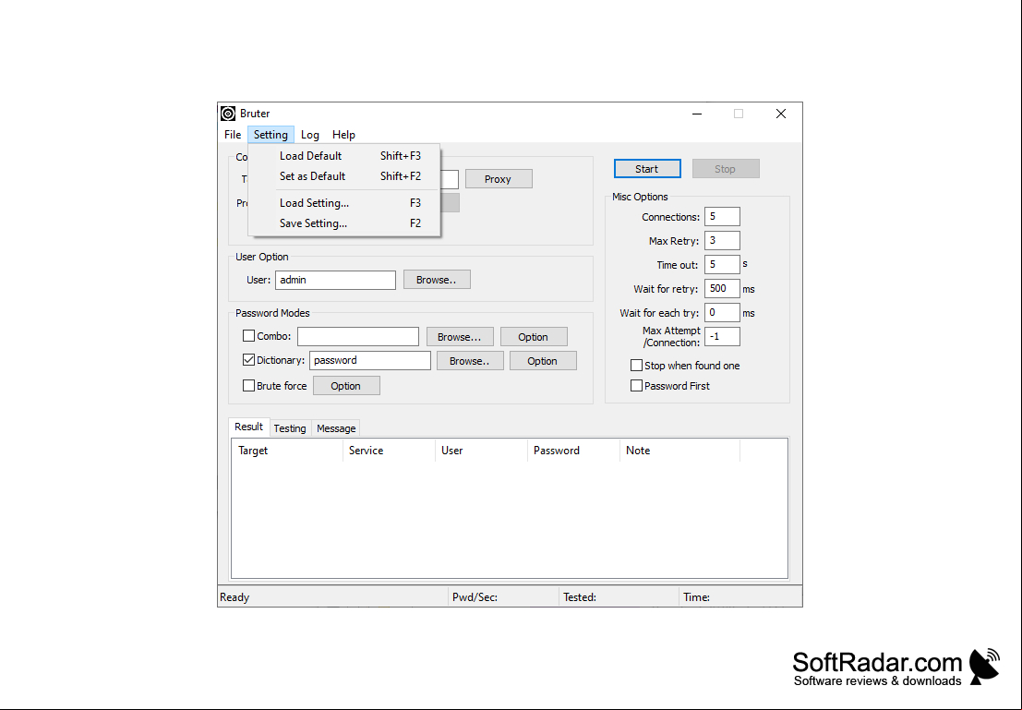Edit the Time out field
This screenshot has width=1022, height=710.
[x=722, y=265]
